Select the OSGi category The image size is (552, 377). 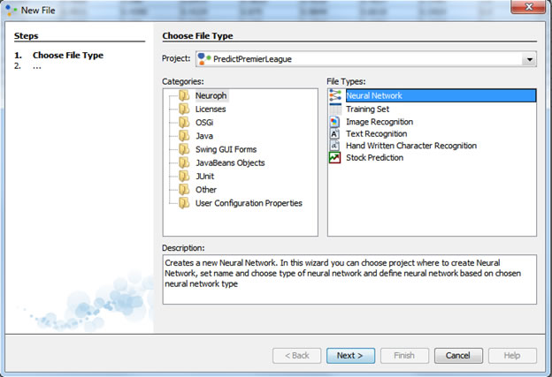[206, 123]
